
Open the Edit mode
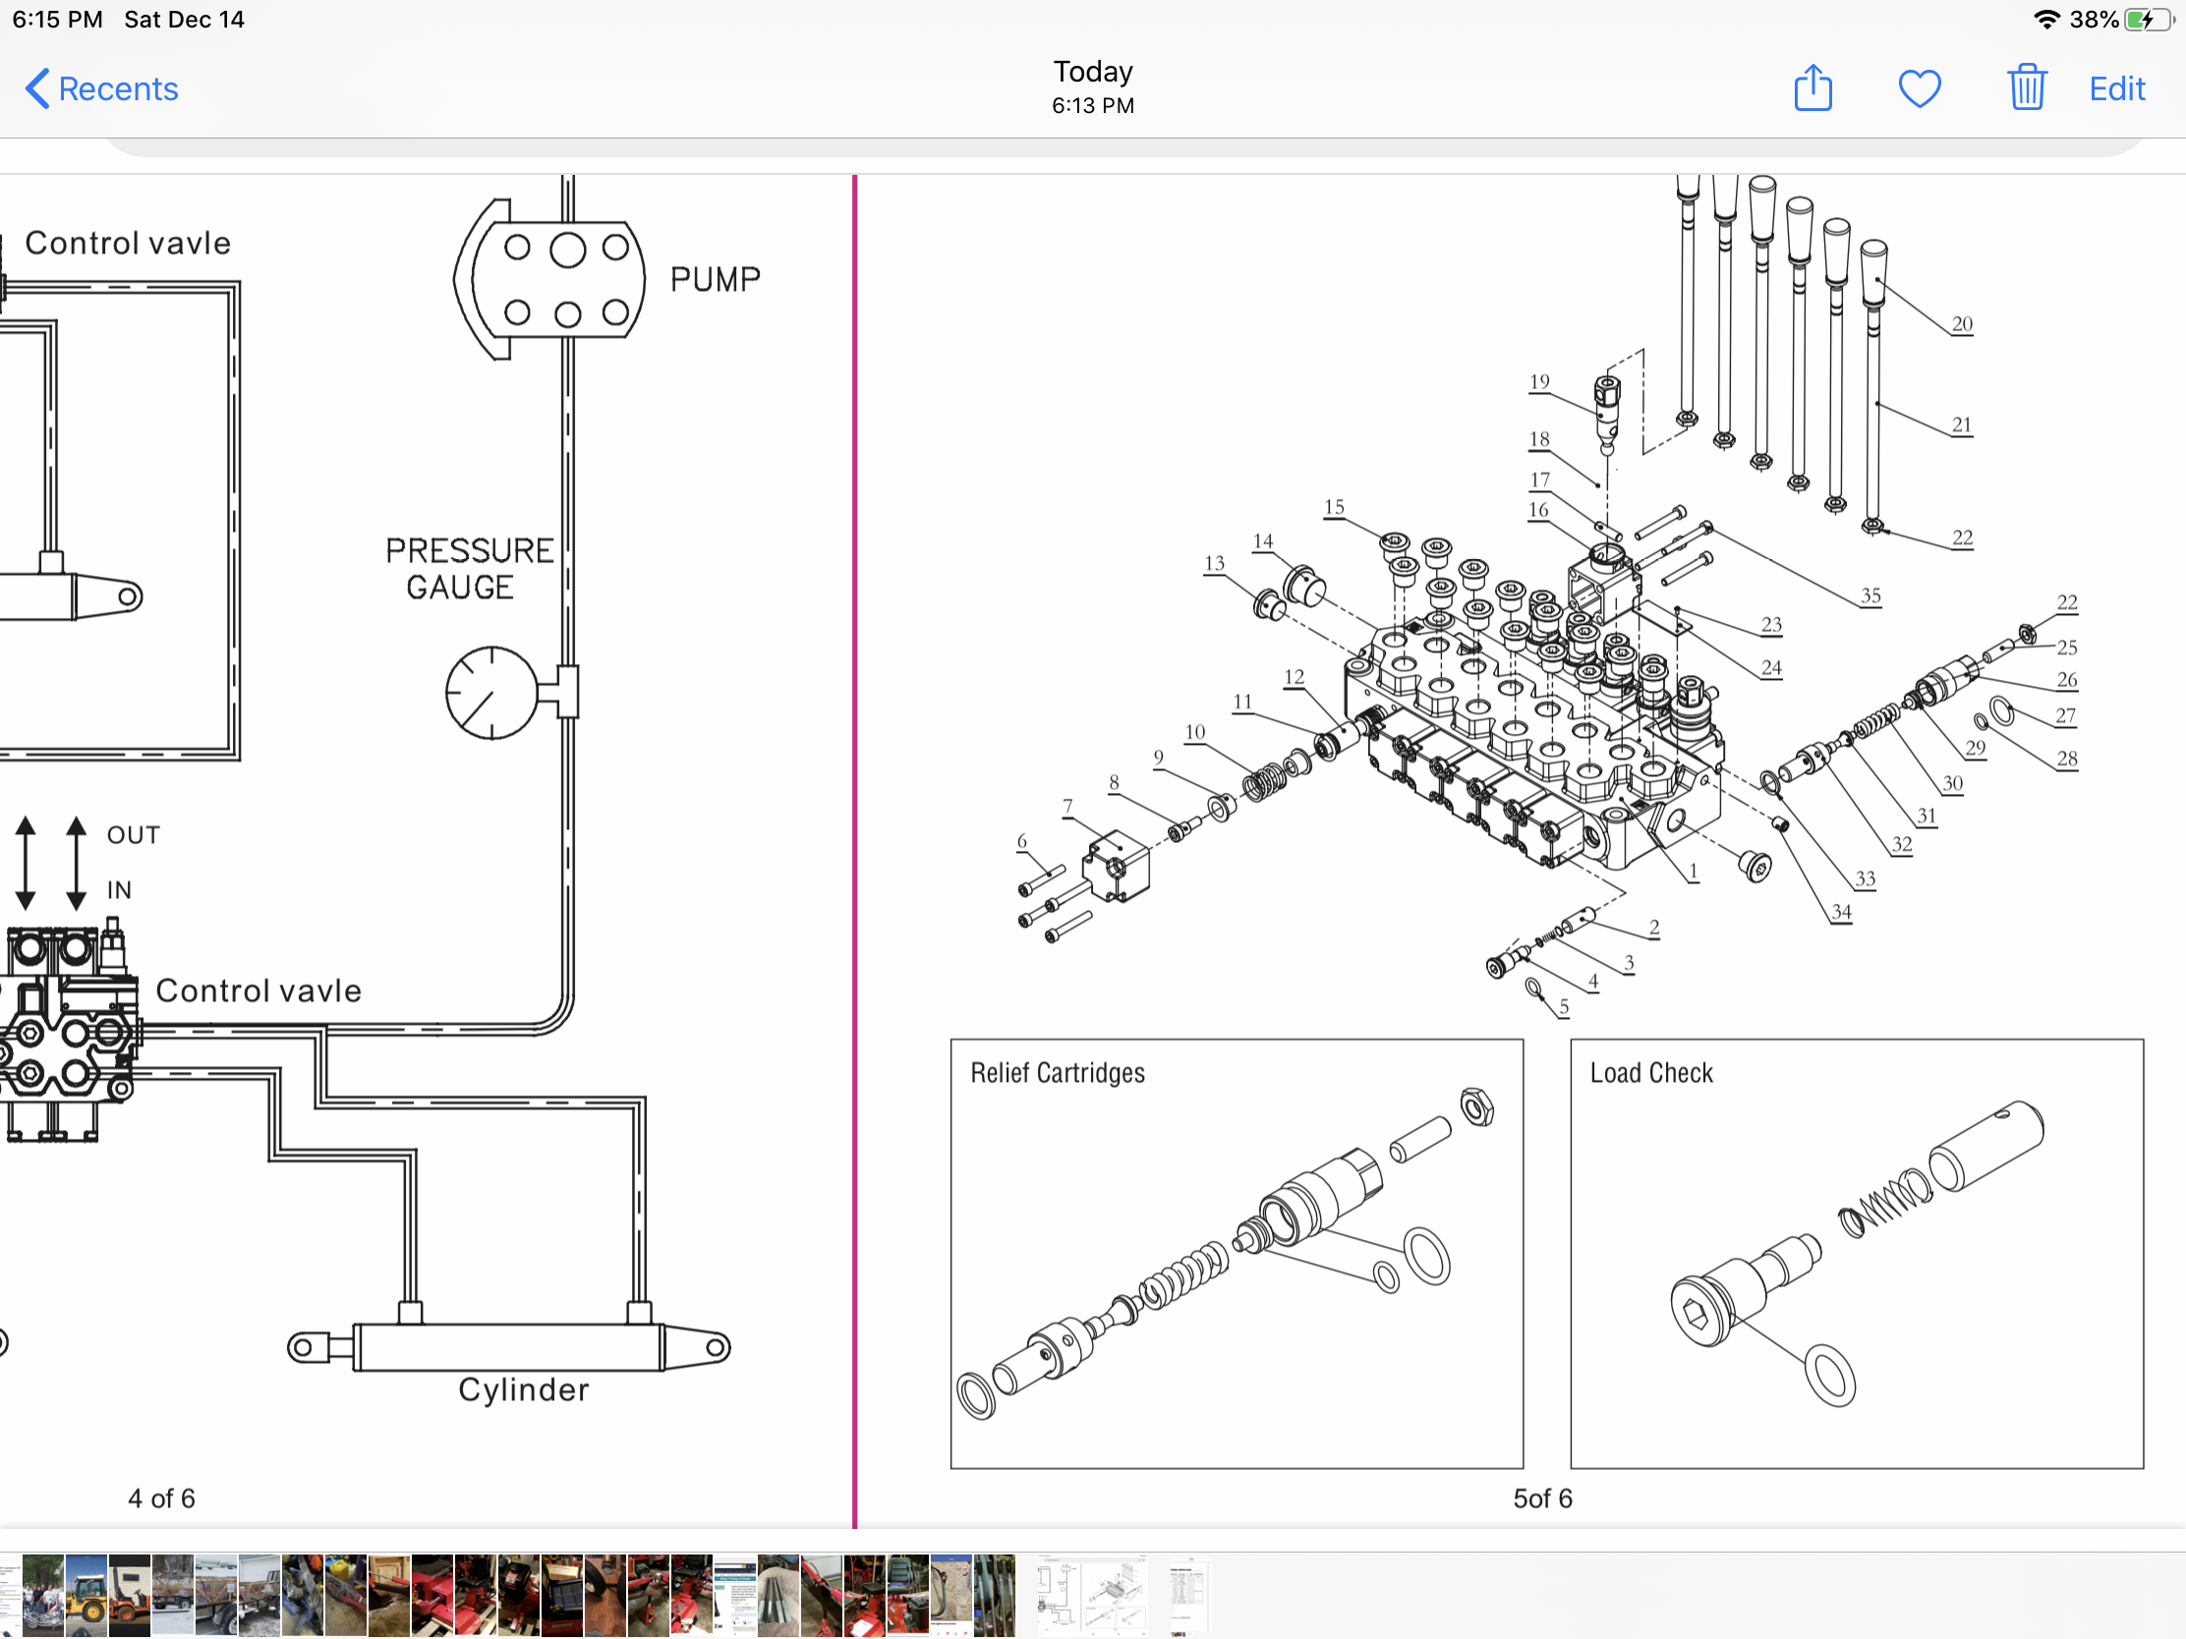click(2116, 88)
